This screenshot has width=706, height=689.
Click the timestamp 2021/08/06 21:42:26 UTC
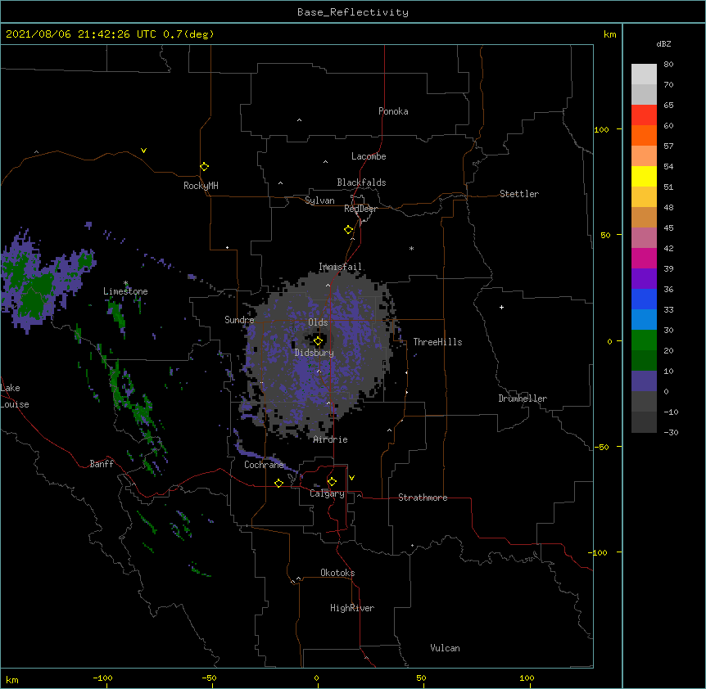81,34
